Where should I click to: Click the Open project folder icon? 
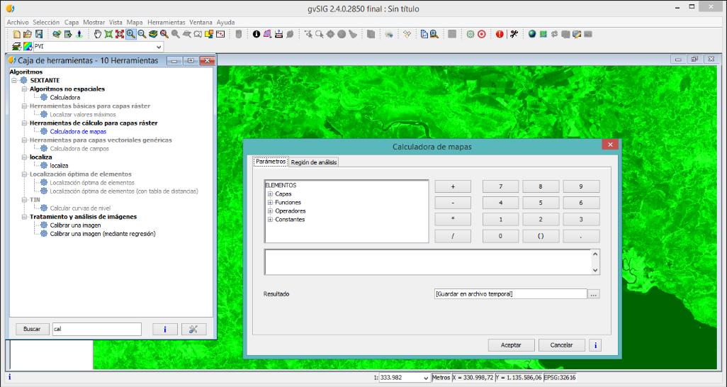(x=28, y=34)
